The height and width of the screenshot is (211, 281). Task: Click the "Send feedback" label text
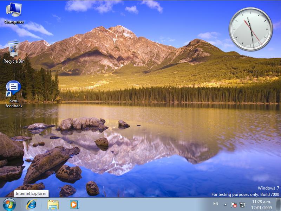point(14,103)
